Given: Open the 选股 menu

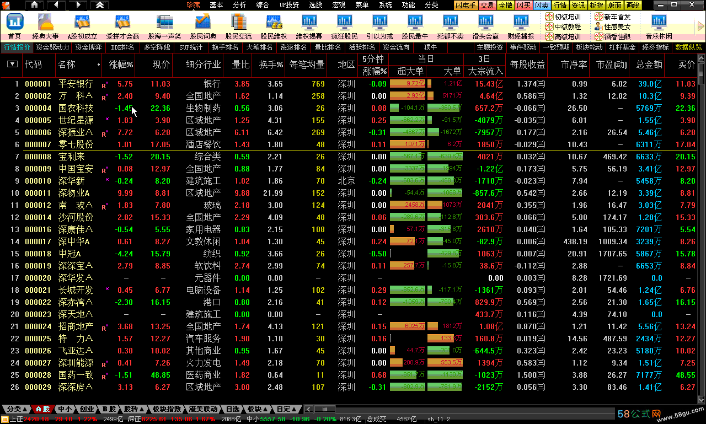Looking at the screenshot, I should (x=315, y=5).
